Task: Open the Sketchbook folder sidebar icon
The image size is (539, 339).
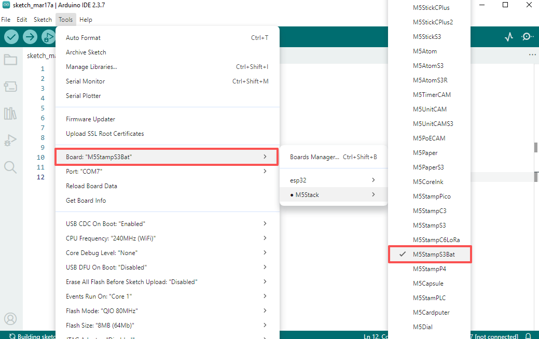Action: (10, 60)
